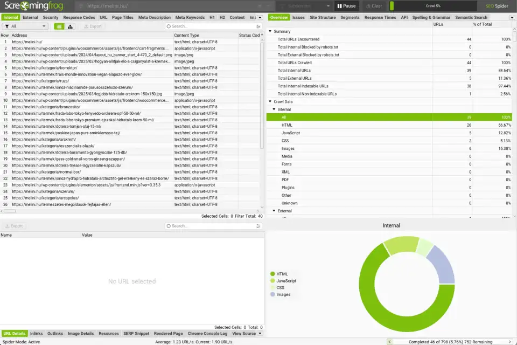Select the JavaScript row in Crawl Data
The image size is (517, 345).
(291, 133)
